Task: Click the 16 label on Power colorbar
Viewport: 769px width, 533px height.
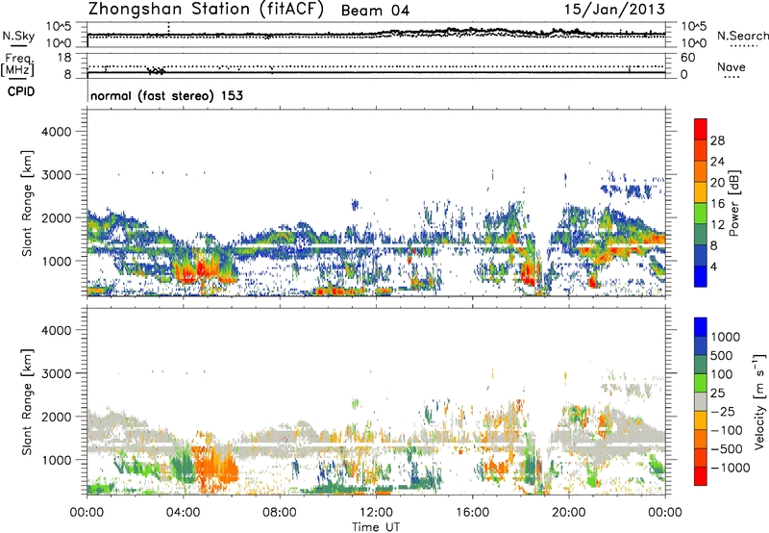Action: [717, 204]
